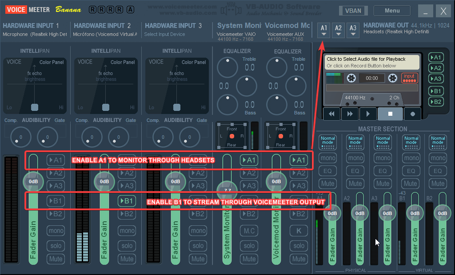Toggle cassette output B2 routing button

click(x=436, y=102)
